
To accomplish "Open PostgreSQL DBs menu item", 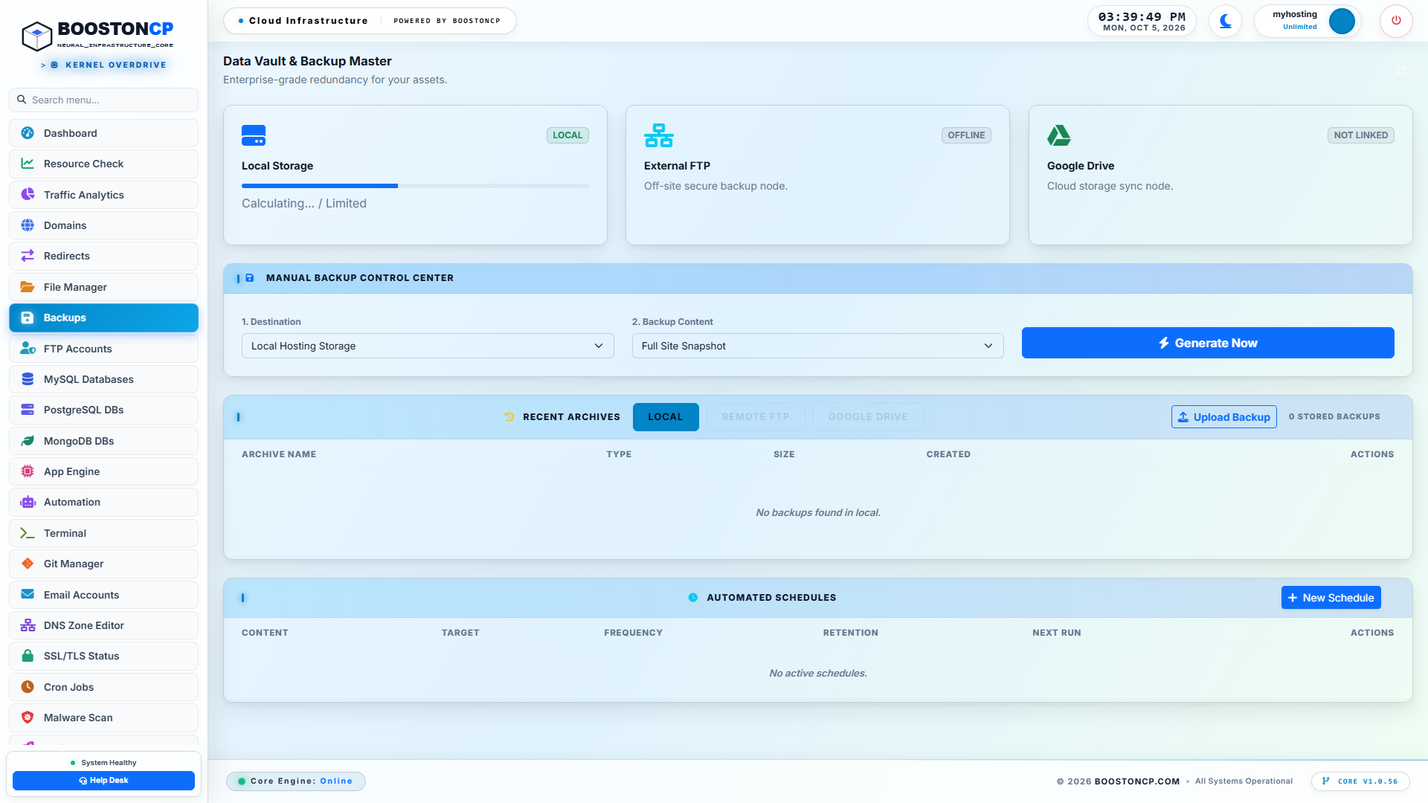I will pos(103,410).
